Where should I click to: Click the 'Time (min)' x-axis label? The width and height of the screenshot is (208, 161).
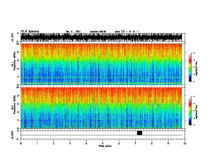click(105, 146)
